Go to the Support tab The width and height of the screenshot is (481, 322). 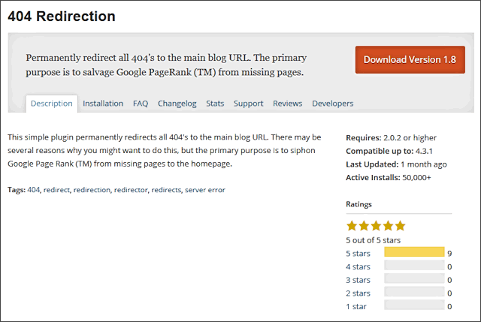click(249, 104)
